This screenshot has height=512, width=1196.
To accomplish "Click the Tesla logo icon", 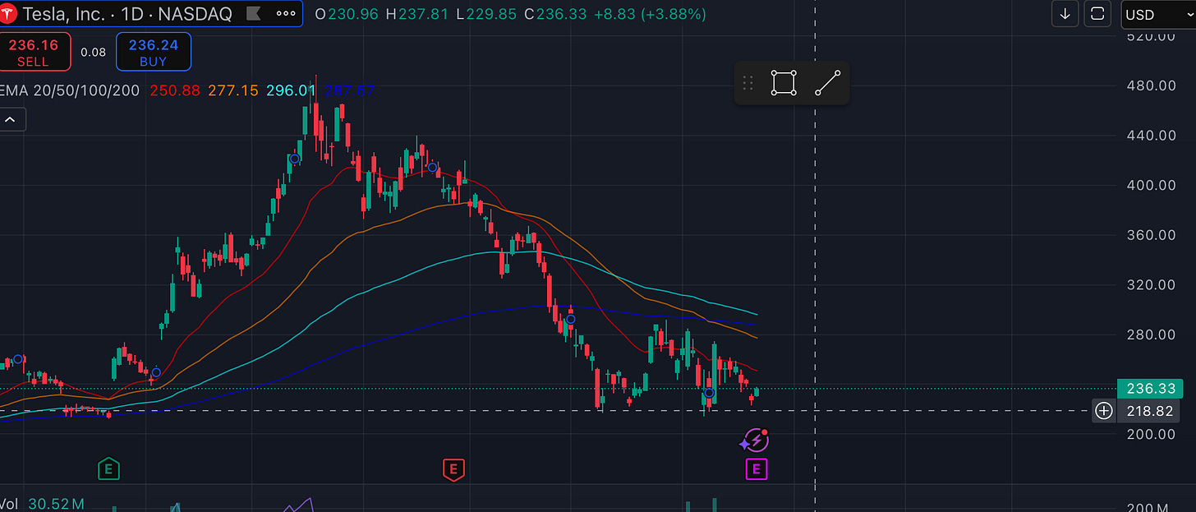I will point(7,14).
